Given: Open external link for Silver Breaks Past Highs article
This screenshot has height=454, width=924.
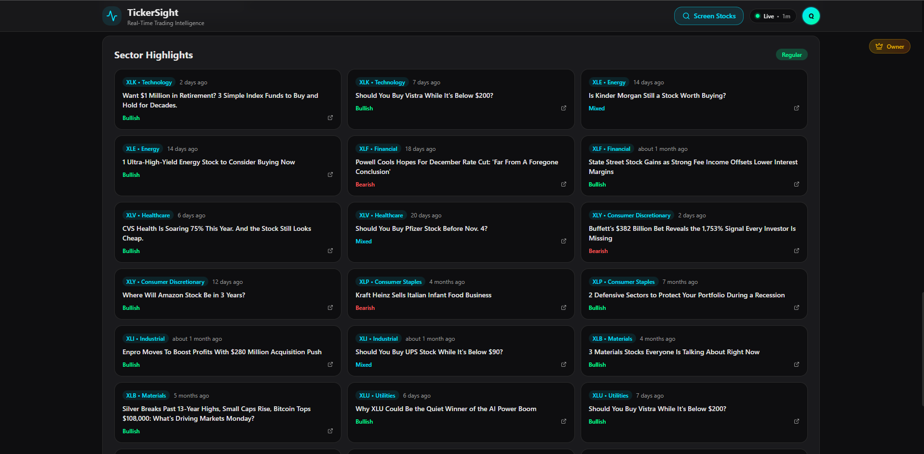Looking at the screenshot, I should point(330,431).
